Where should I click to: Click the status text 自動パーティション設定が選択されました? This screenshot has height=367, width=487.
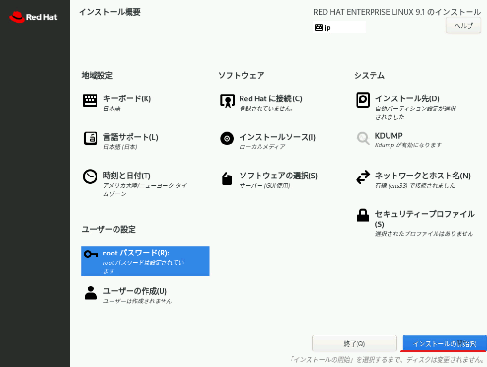coord(416,112)
